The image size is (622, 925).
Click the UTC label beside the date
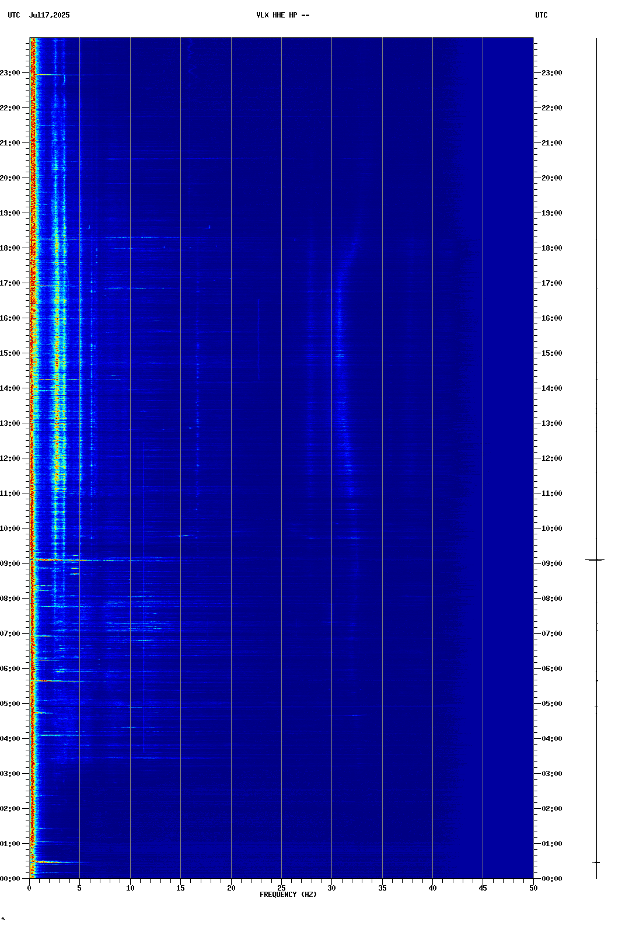13,15
